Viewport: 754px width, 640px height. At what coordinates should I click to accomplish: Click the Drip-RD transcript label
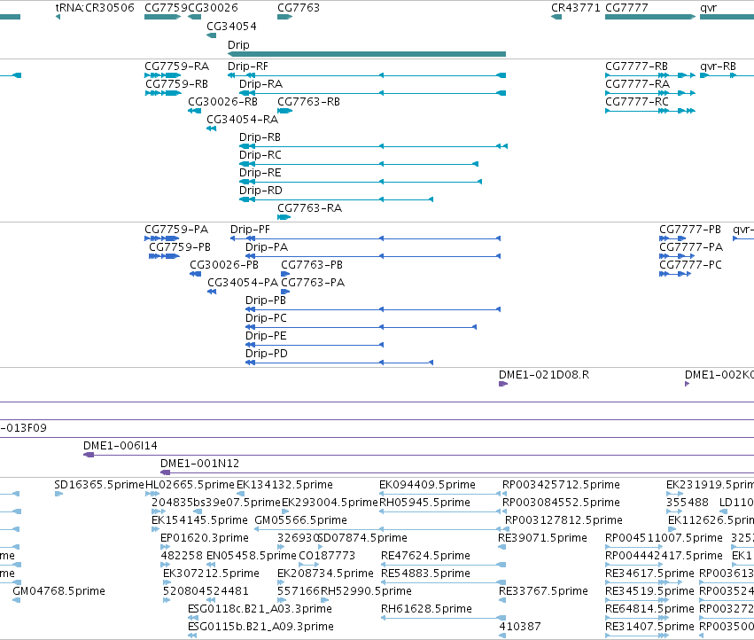(x=260, y=191)
